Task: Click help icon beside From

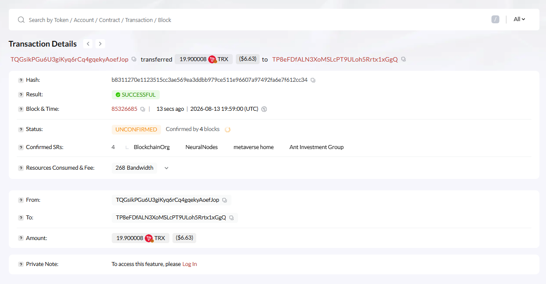Action: pos(21,200)
